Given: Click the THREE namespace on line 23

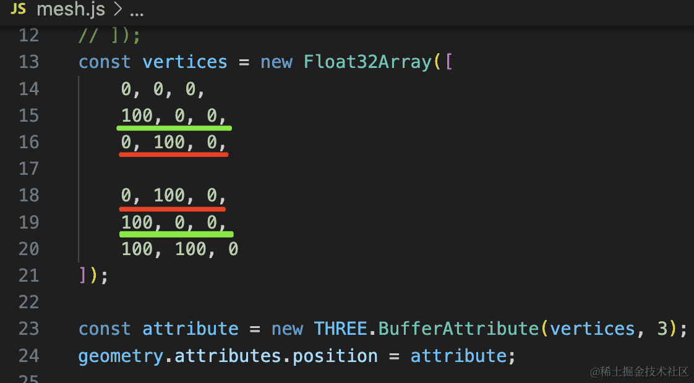Looking at the screenshot, I should tap(341, 329).
